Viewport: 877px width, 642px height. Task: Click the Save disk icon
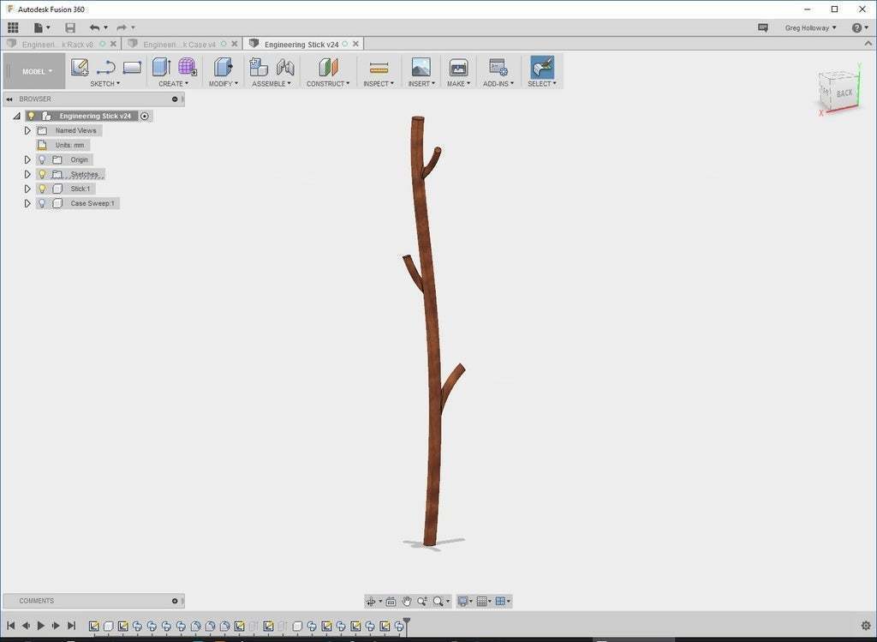[x=70, y=27]
